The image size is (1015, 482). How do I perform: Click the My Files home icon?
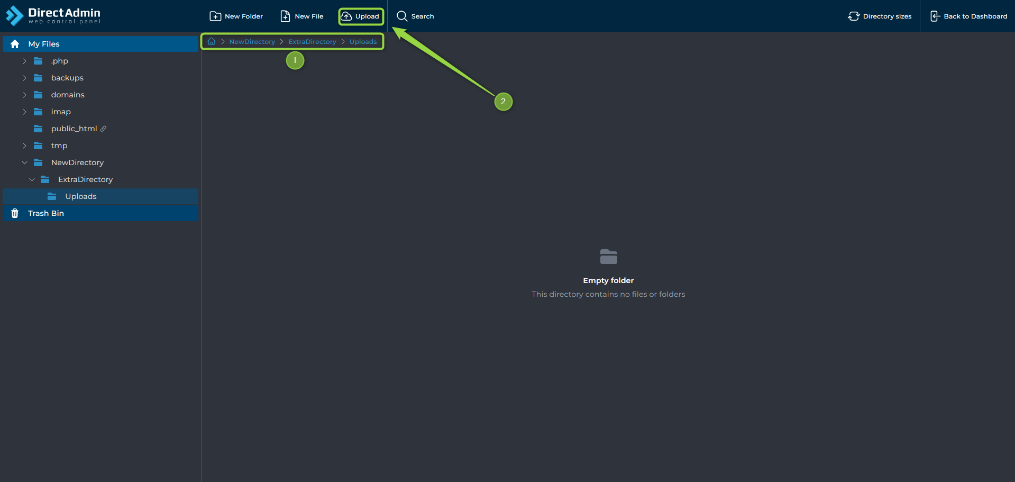click(15, 44)
